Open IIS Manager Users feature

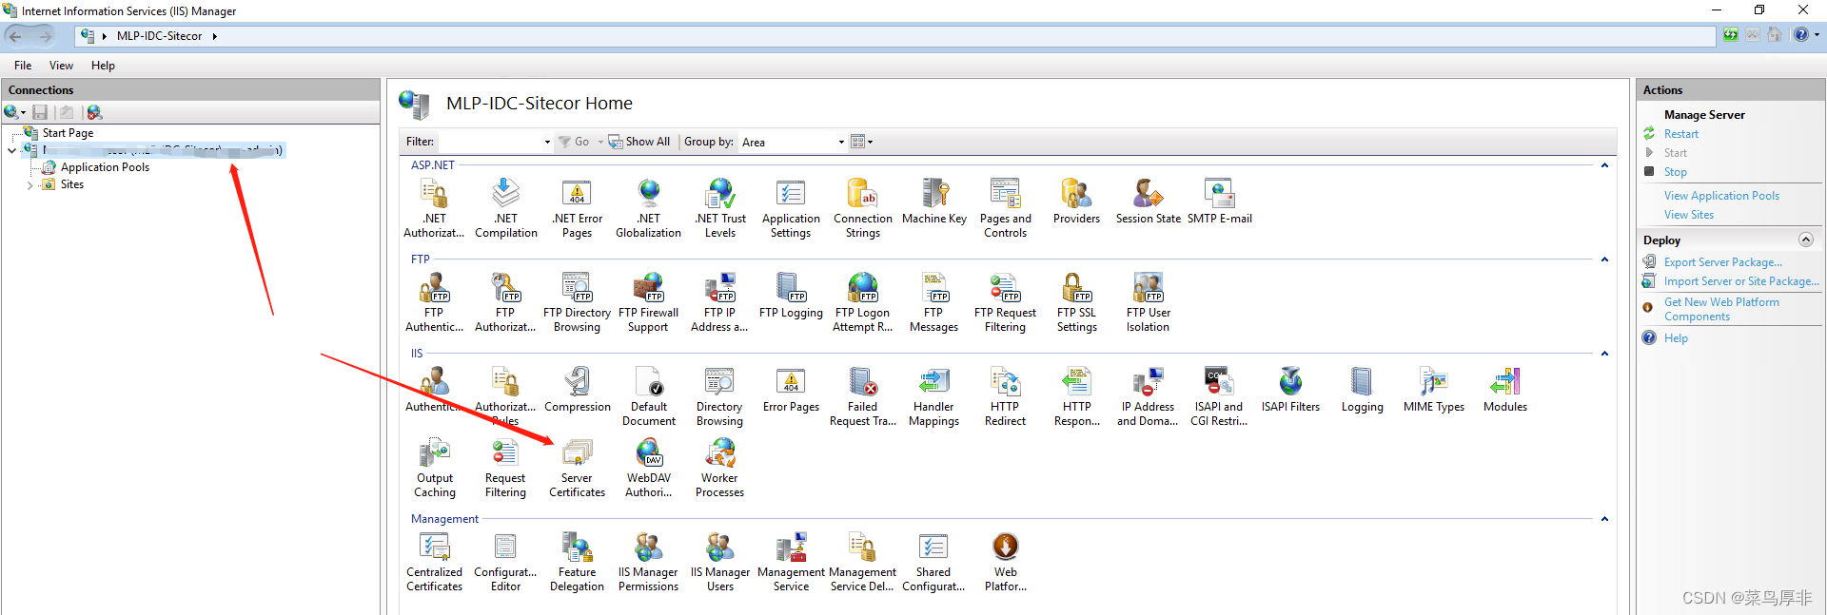tap(719, 562)
